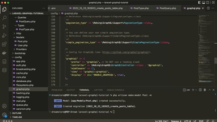This screenshot has height=122, width=217.
Task: Open the .env editor tab
Action: [x=53, y=8]
